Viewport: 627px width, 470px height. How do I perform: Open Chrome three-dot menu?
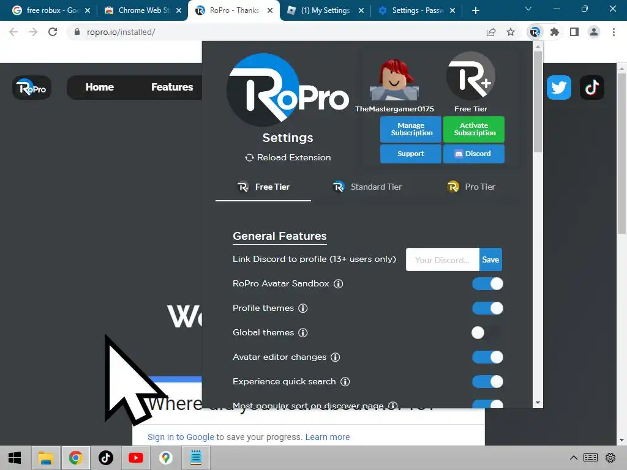coord(614,32)
